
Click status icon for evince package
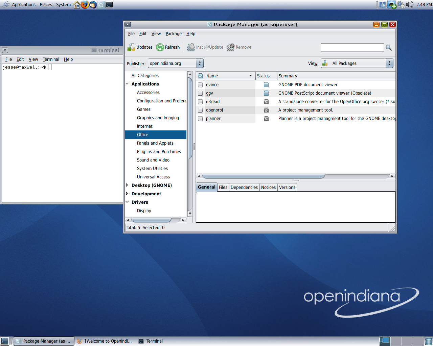(266, 84)
